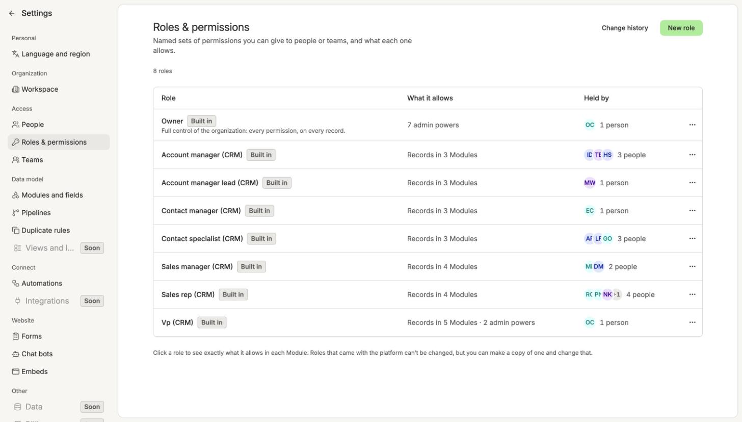The width and height of the screenshot is (742, 422).
Task: Click the GO avatar in Contact specialist row
Action: (x=607, y=239)
